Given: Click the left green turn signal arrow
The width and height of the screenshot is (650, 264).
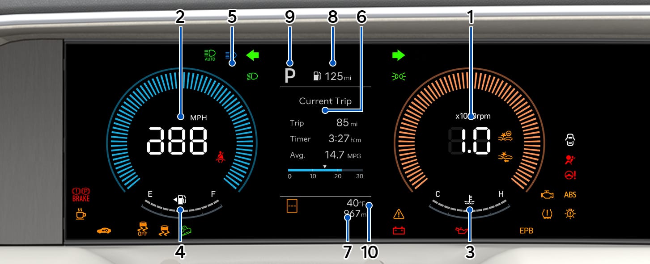Looking at the screenshot, I should pos(253,55).
